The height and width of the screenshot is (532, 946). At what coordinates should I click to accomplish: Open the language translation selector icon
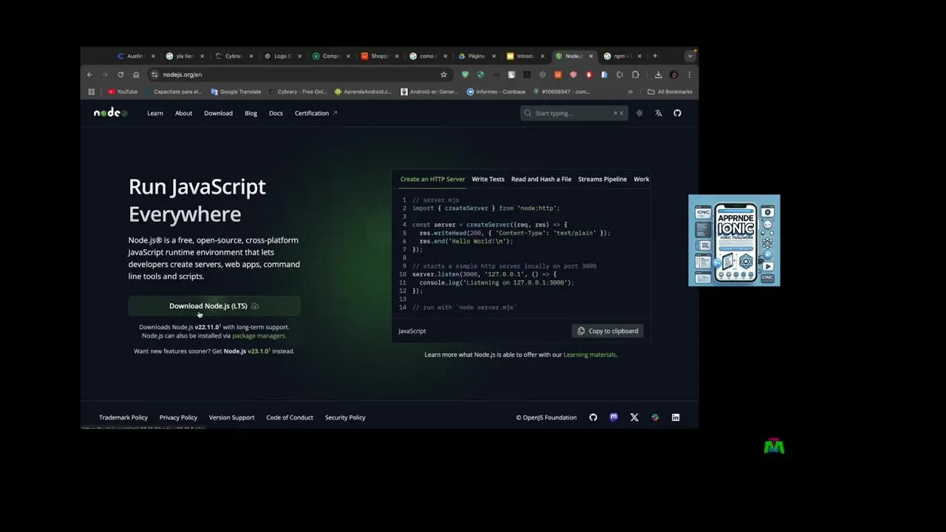(x=659, y=113)
